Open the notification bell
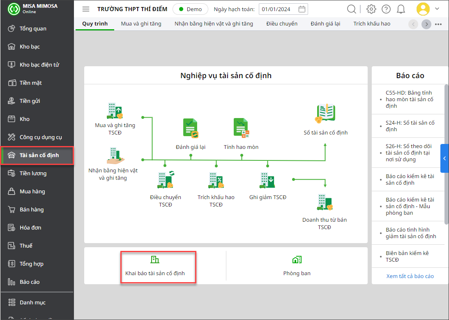The image size is (449, 320). coord(401,9)
